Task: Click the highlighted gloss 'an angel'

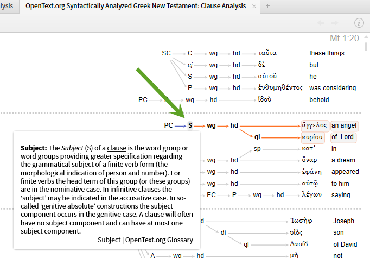Action: click(x=345, y=125)
